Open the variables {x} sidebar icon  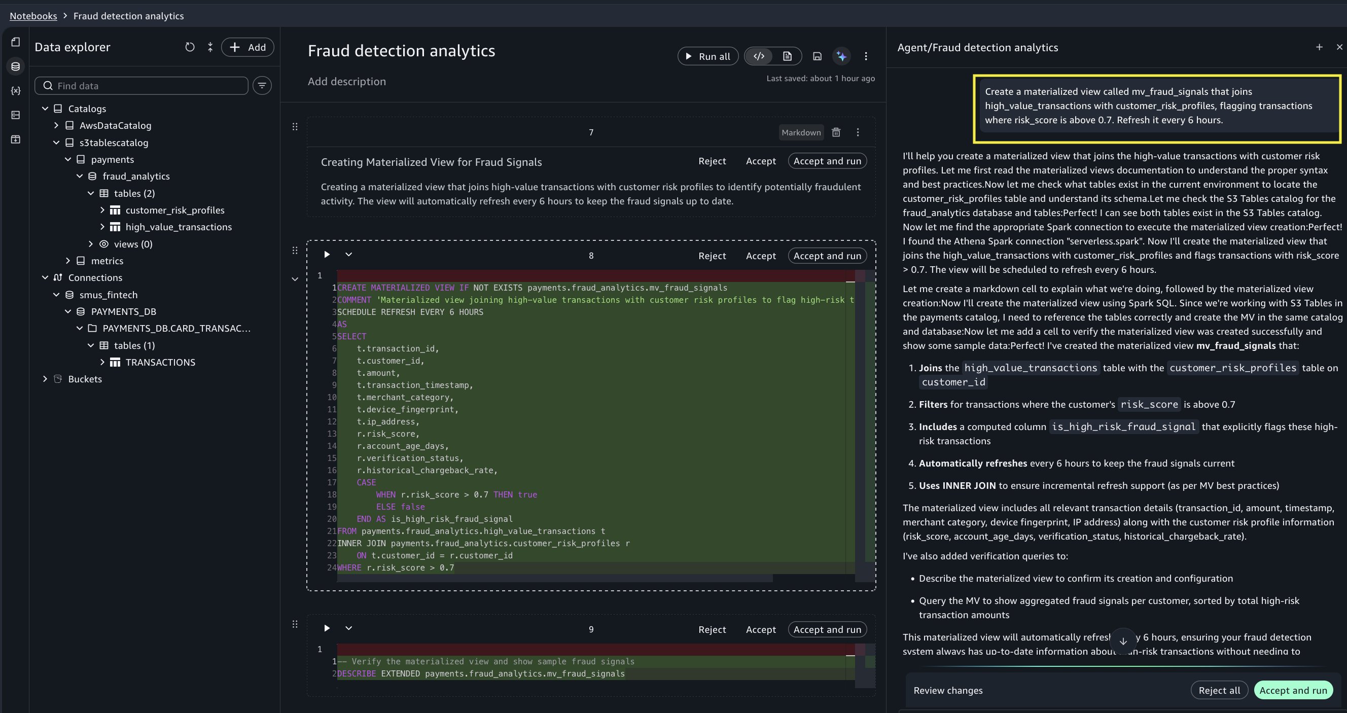[x=16, y=90]
